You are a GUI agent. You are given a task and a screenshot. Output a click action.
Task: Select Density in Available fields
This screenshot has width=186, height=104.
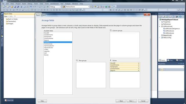46,55
